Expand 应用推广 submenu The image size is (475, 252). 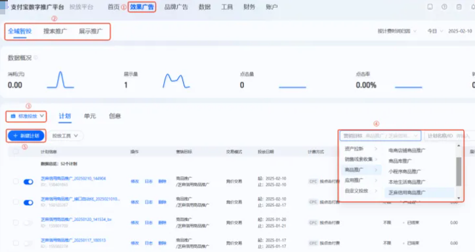pyautogui.click(x=360, y=181)
